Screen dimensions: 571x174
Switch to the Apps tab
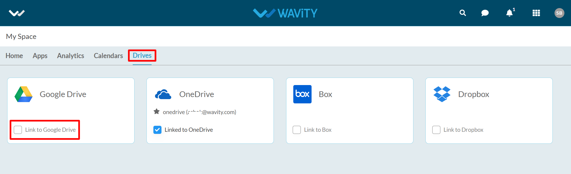click(40, 56)
